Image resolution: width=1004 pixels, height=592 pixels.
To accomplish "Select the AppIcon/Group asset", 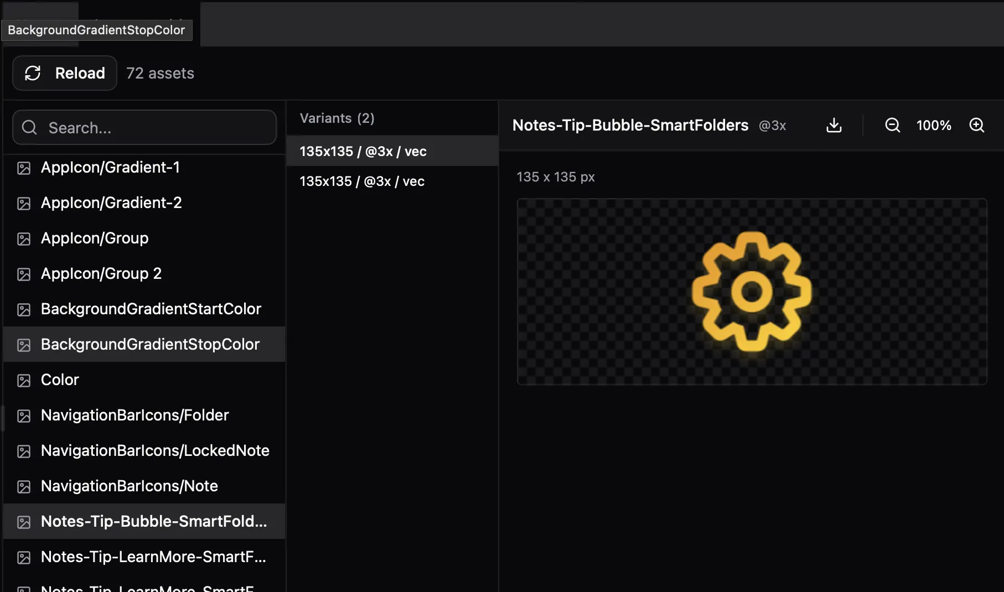I will pos(95,238).
